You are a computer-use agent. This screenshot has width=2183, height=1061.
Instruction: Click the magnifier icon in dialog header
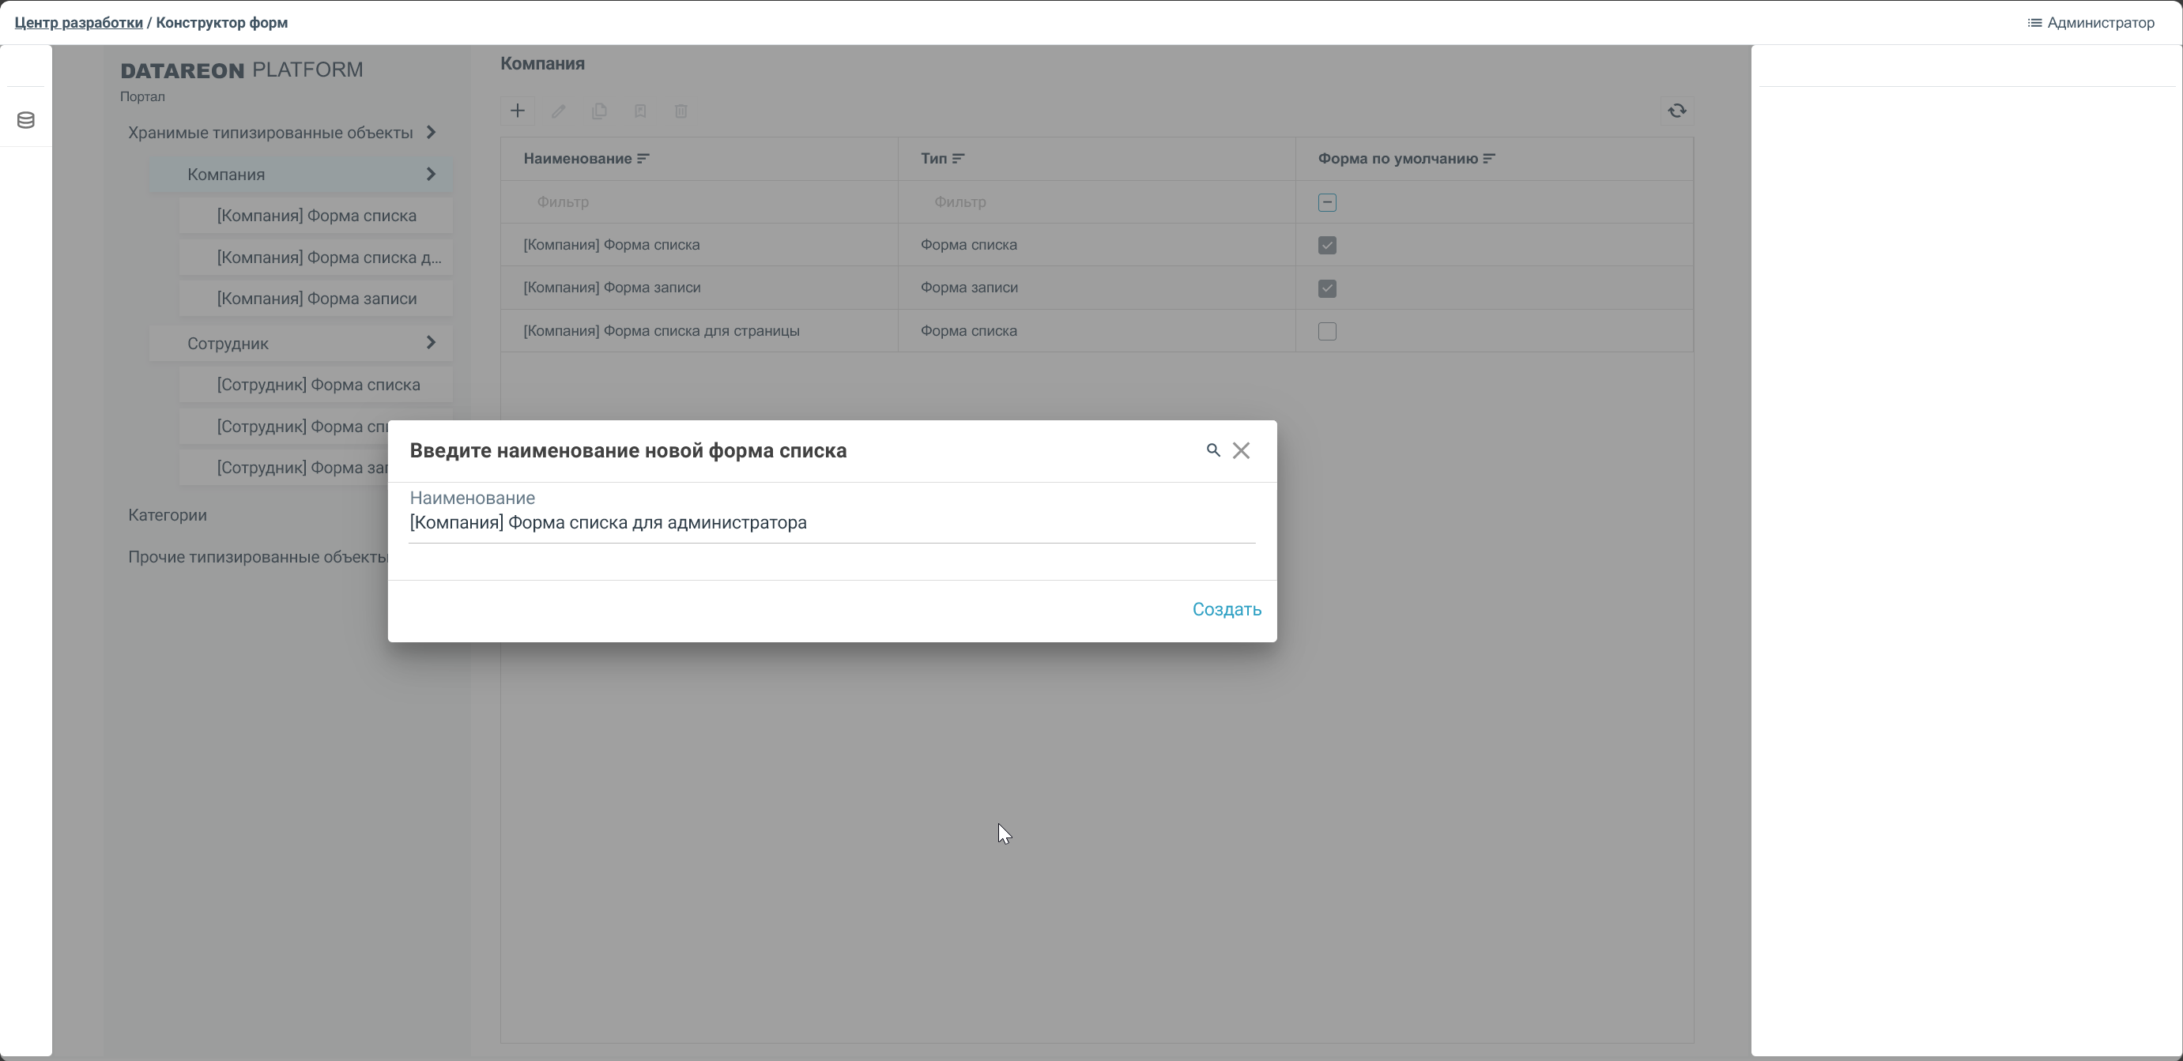pyautogui.click(x=1212, y=450)
